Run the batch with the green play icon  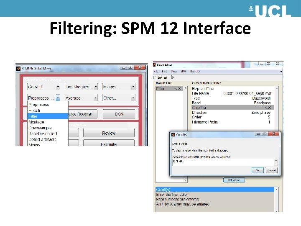point(173,77)
